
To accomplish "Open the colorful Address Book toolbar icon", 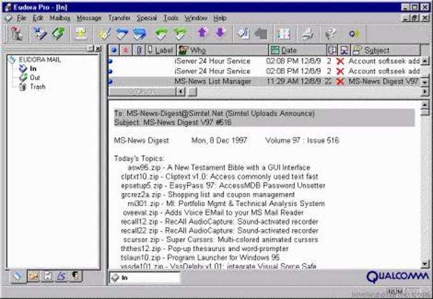I will point(284,34).
